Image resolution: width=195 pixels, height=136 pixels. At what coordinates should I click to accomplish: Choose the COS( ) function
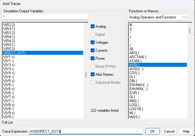pyautogui.click(x=158, y=73)
